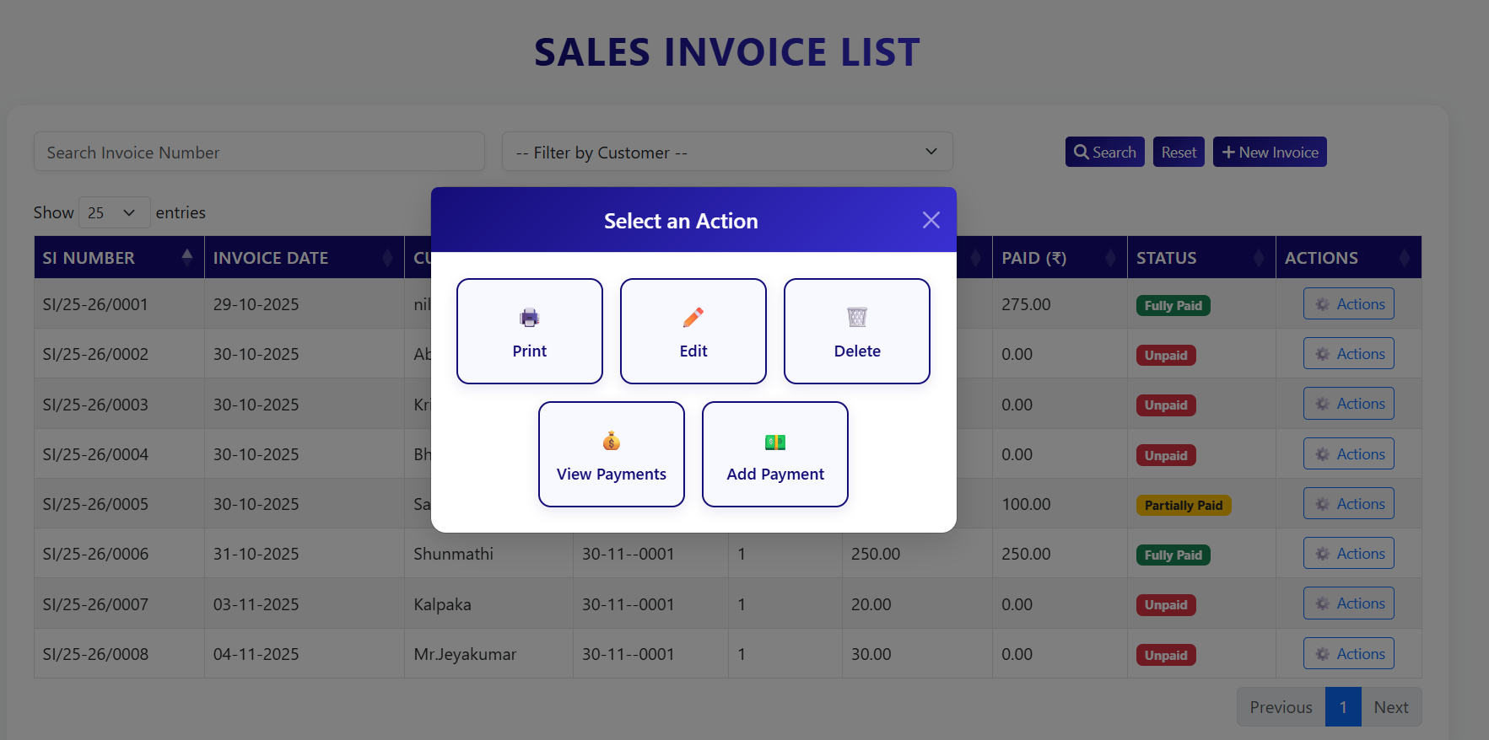This screenshot has width=1489, height=740.
Task: Click invoice number SI/25-26/0005
Action: click(95, 504)
